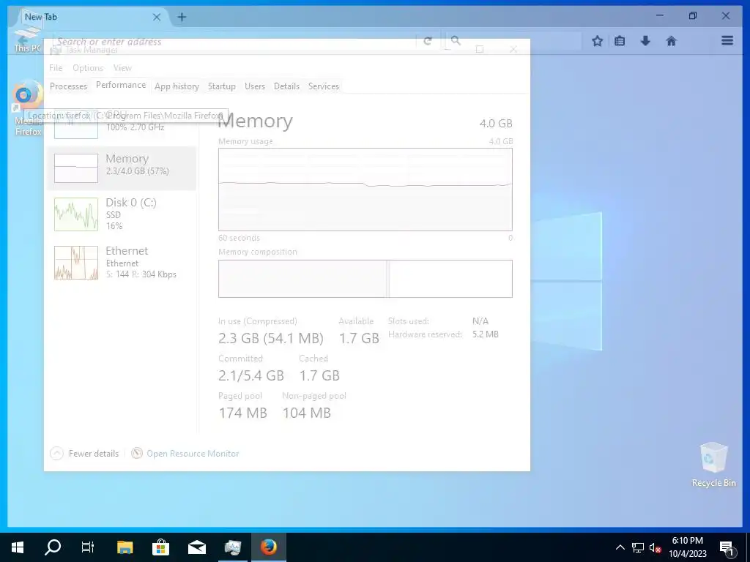Switch to the Startup tab

coord(221,86)
